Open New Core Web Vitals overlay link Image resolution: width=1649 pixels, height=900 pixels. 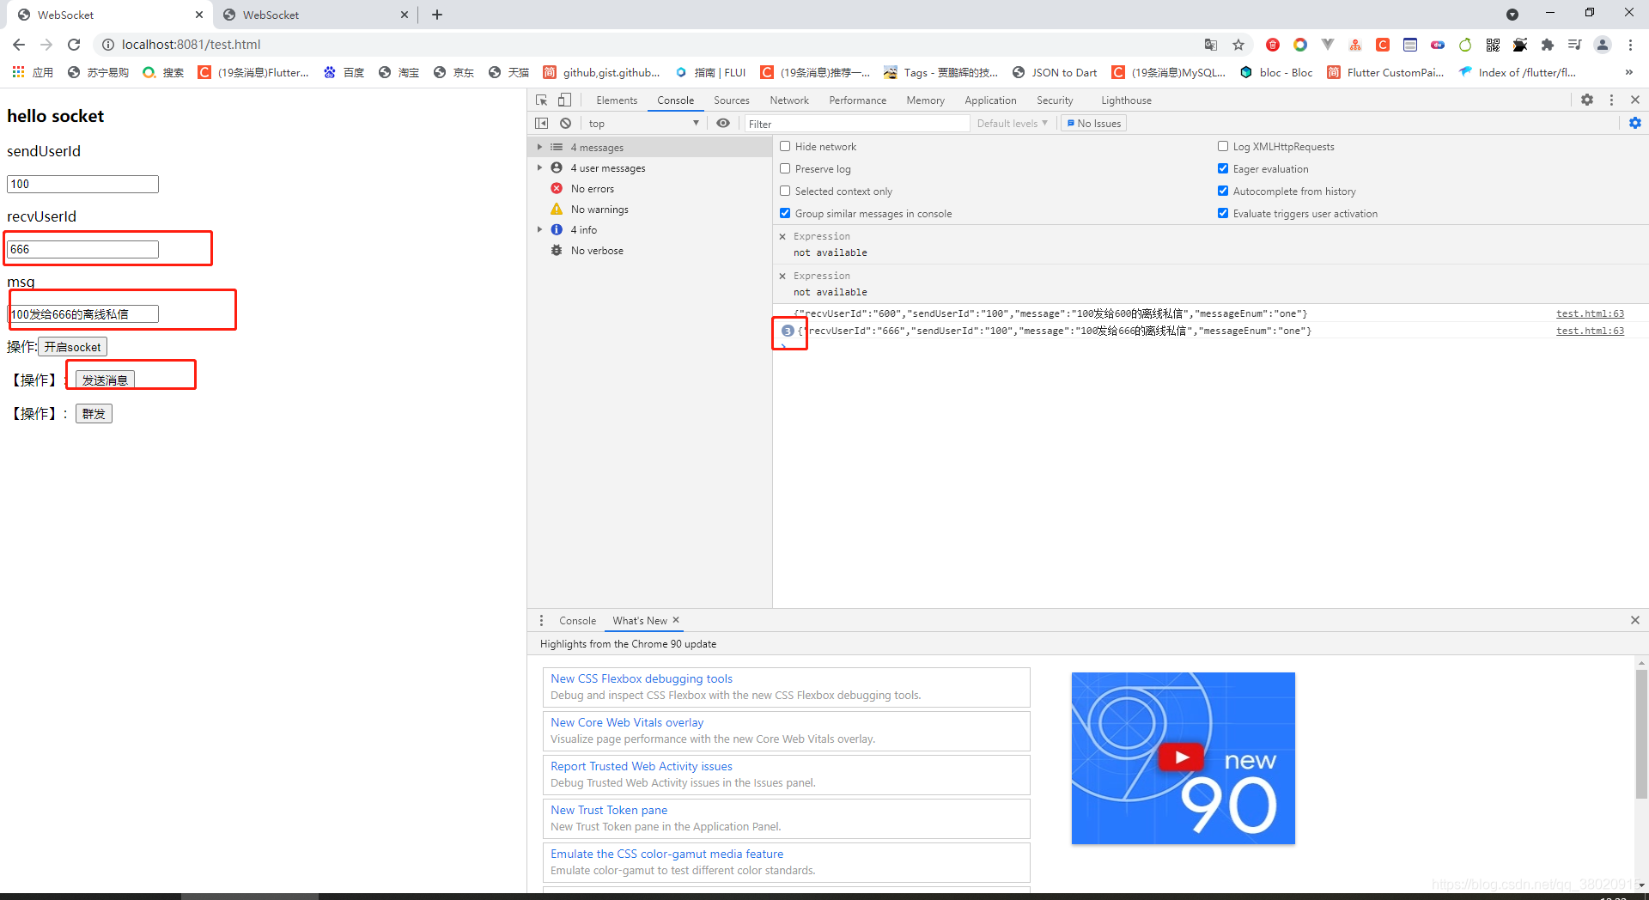coord(627,722)
